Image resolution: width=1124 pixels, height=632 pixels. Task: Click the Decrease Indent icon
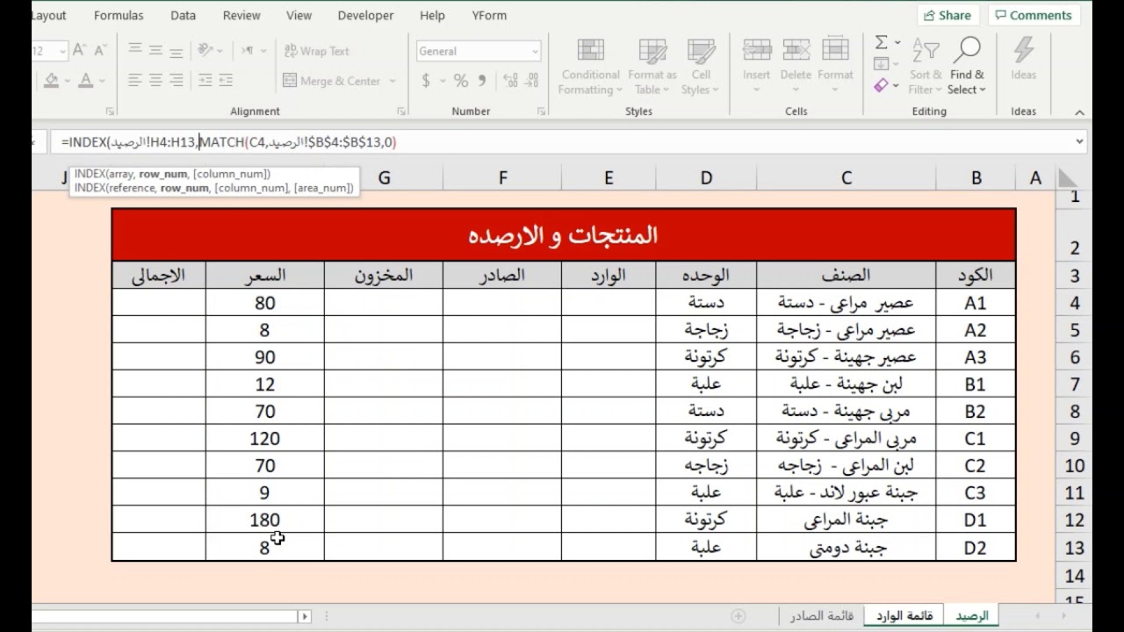(x=205, y=81)
